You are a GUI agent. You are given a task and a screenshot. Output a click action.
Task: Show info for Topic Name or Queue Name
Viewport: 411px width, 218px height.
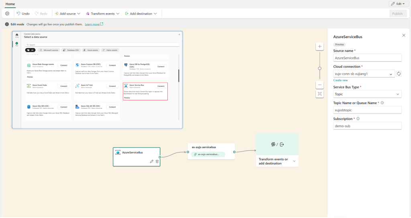[x=382, y=103]
